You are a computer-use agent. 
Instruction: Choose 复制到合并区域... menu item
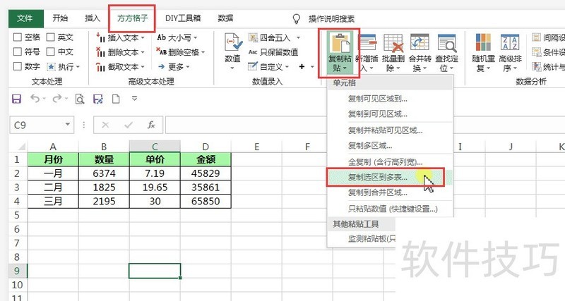tap(390, 192)
